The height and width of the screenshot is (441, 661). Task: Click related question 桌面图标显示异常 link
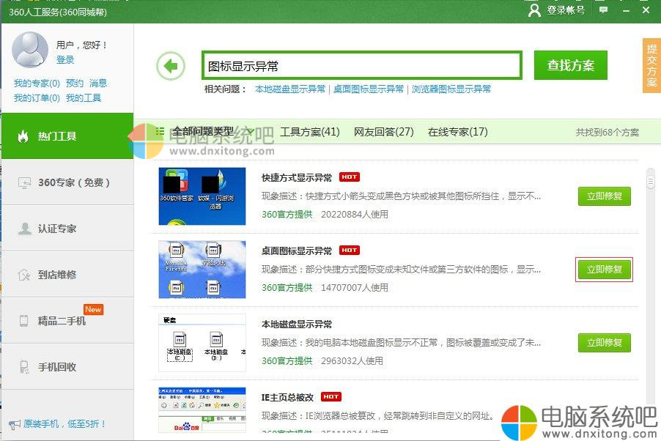[x=369, y=89]
